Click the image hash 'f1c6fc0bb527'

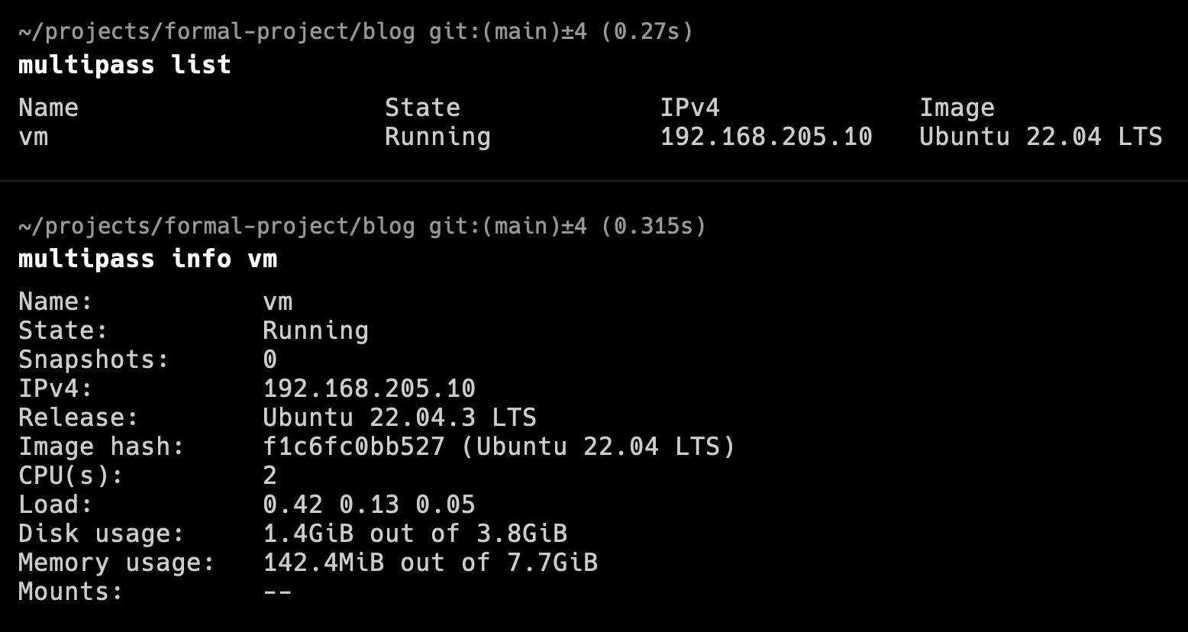coord(353,447)
